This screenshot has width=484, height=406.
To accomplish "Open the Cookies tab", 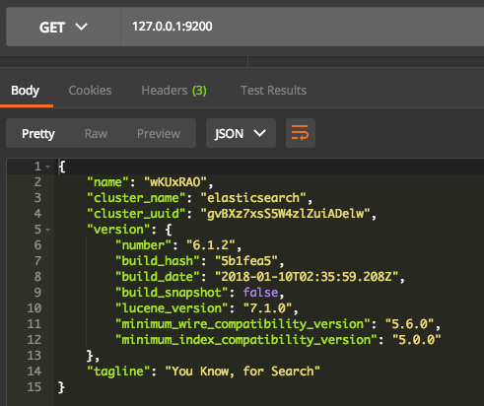I will pos(90,91).
